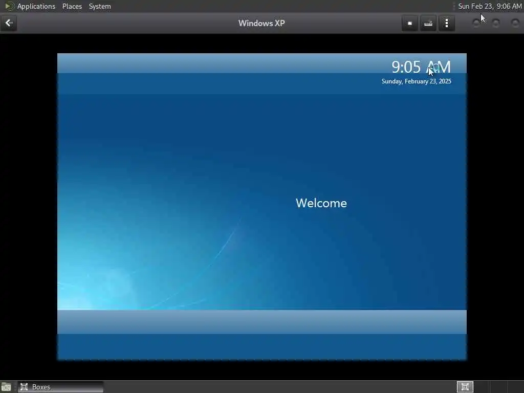Click the Welcome text in VM screen
The image size is (524, 393).
[321, 203]
